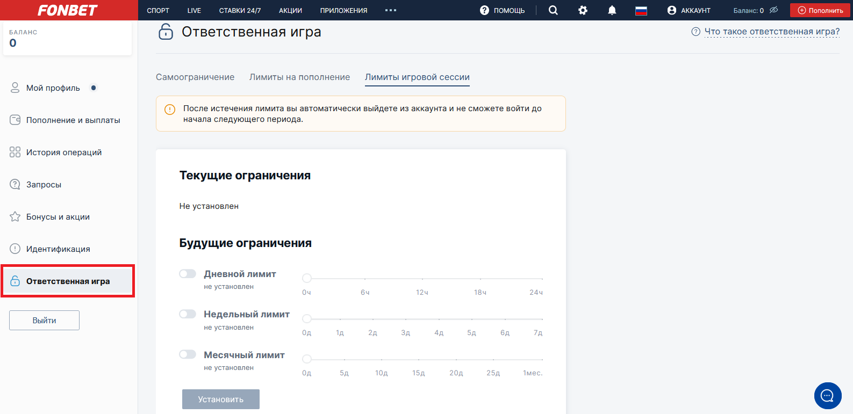
Task: Click the FONBET logo
Action: click(x=68, y=10)
